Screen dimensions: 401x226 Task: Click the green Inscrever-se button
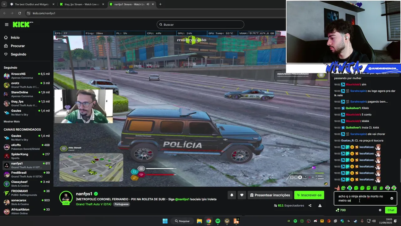click(x=309, y=195)
